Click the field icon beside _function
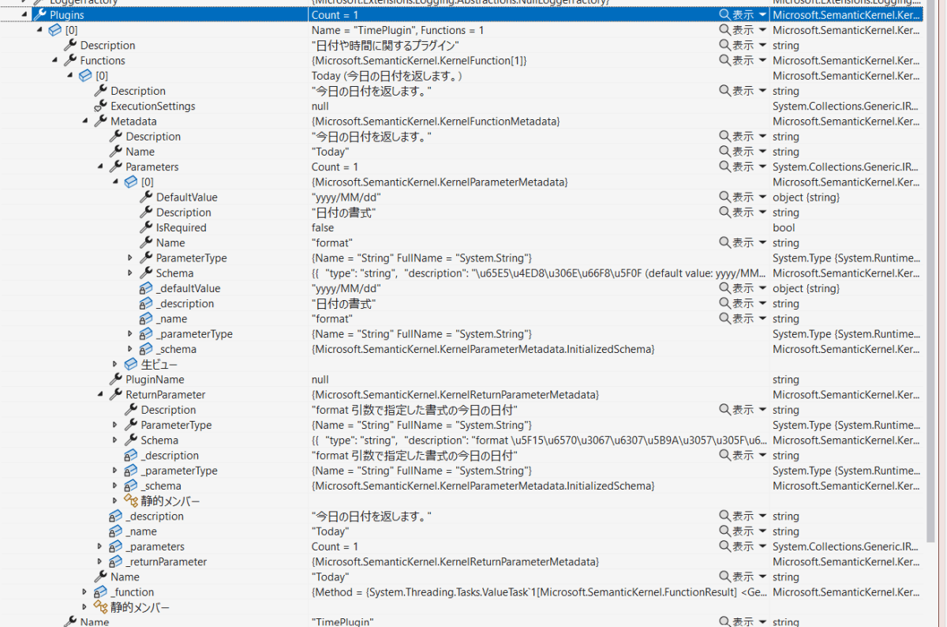 (100, 592)
